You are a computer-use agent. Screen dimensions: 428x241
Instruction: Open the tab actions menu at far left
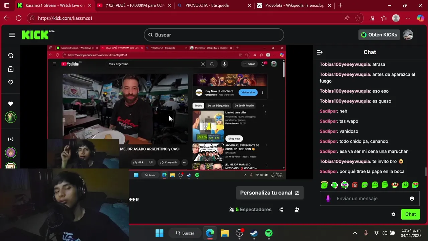pos(7,5)
